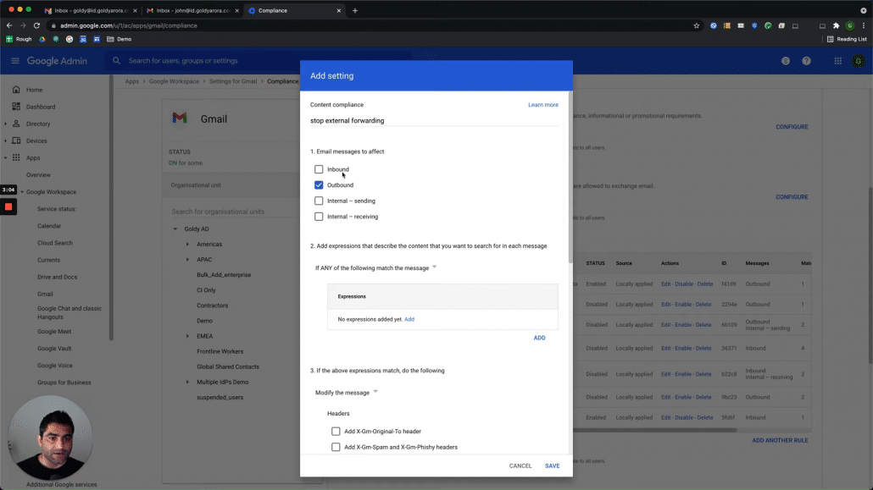Click Settings for Gmail breadcrumb
This screenshot has height=490, width=873.
[233, 81]
